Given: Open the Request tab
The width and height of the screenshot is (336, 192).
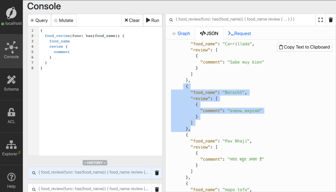Looking at the screenshot, I should click(x=239, y=34).
